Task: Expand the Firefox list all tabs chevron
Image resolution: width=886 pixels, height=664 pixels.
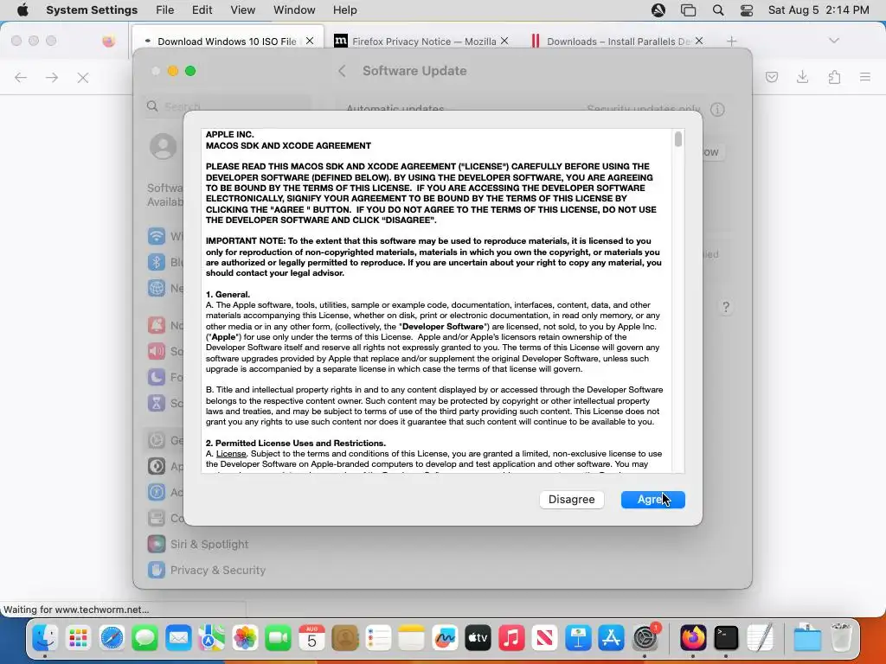Action: pyautogui.click(x=834, y=41)
